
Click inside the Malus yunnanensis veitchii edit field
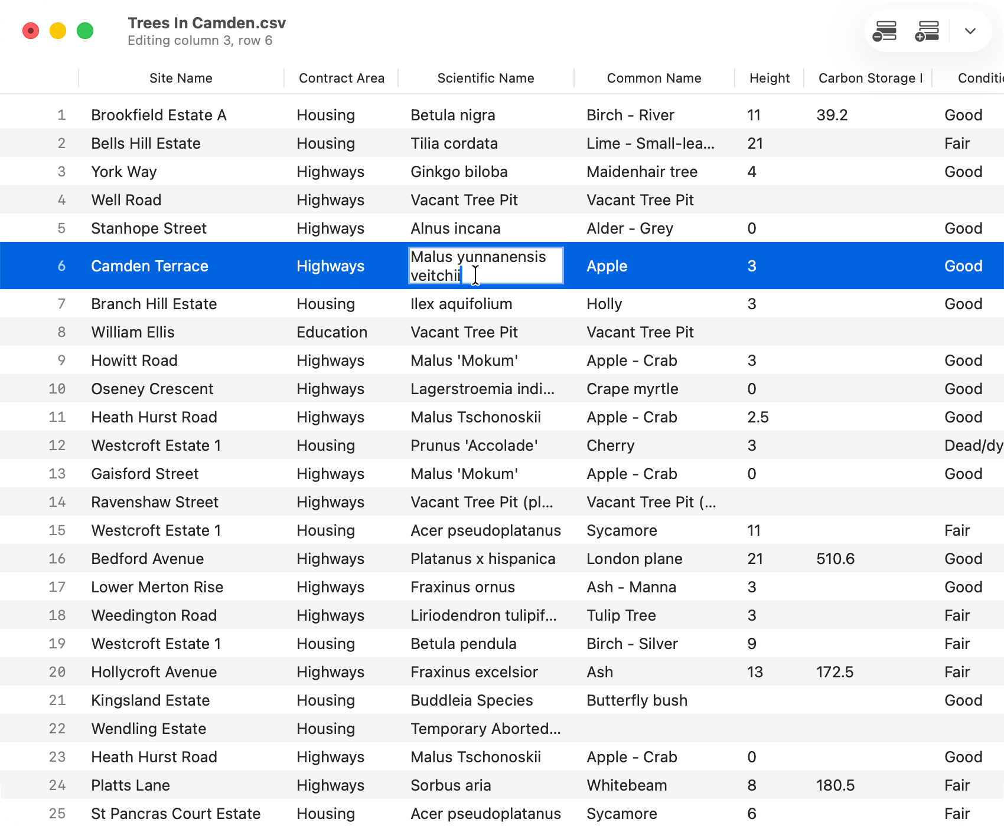click(x=485, y=266)
